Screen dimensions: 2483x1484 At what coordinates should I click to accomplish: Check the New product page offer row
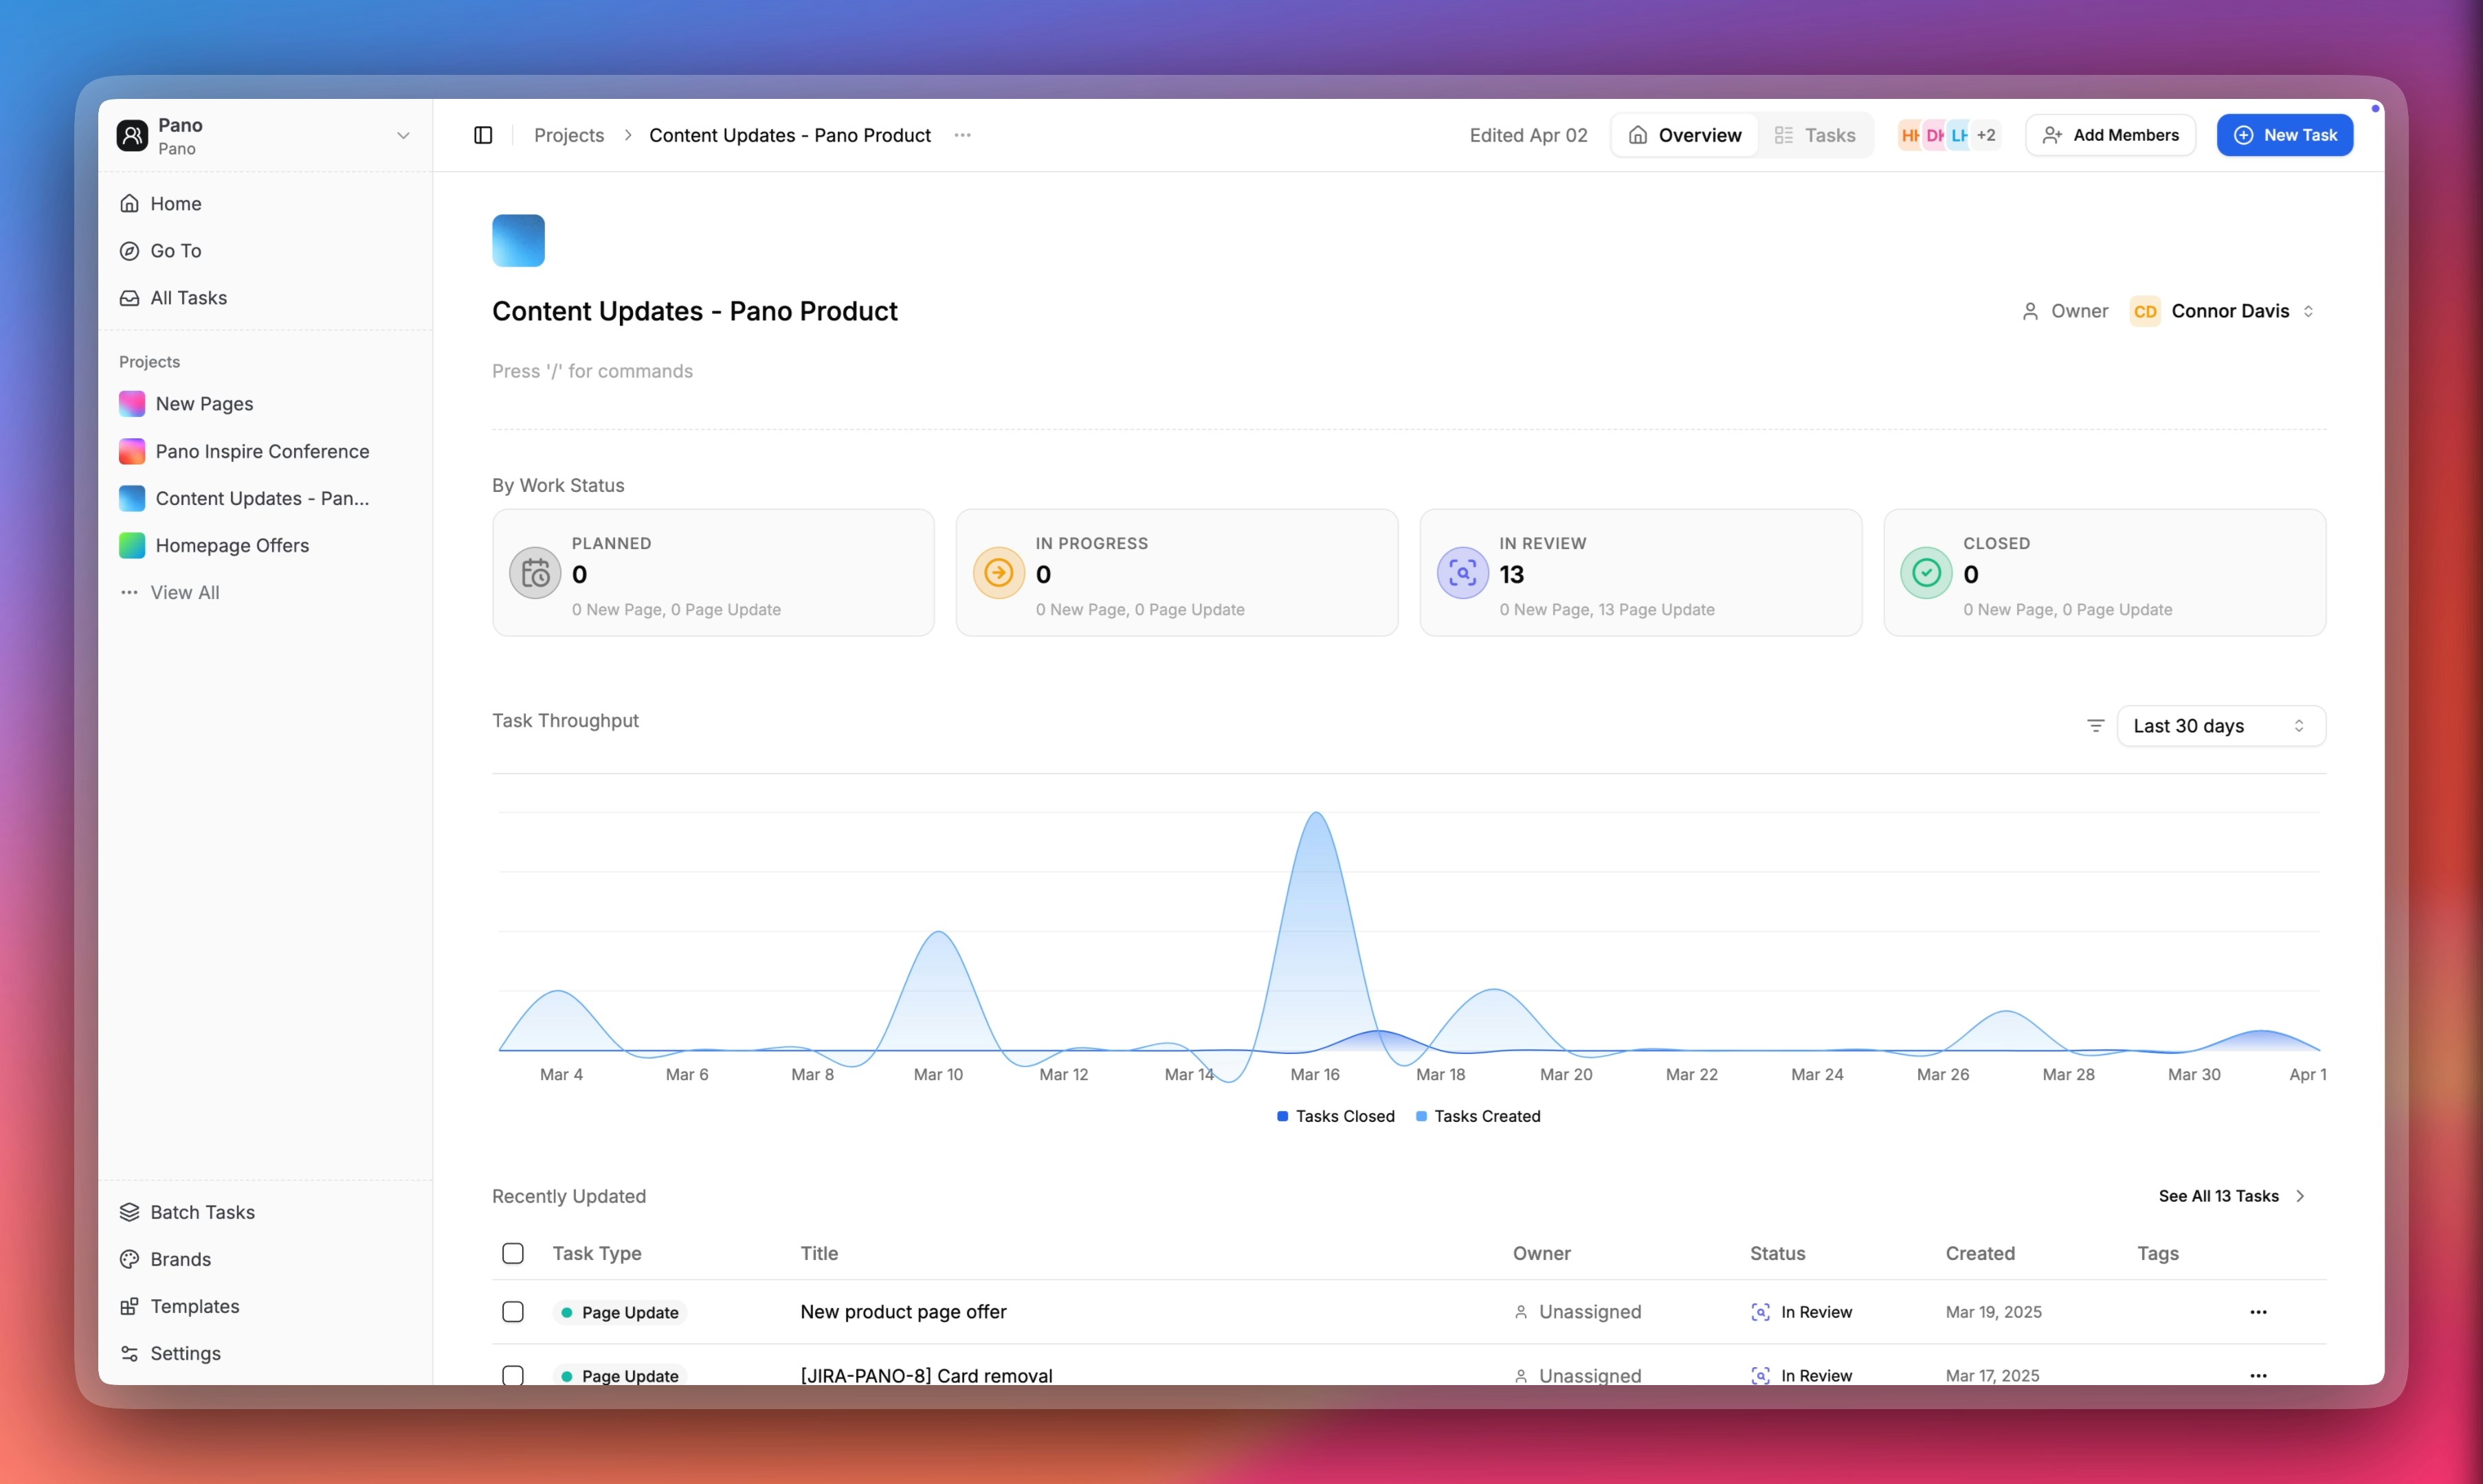pos(513,1312)
